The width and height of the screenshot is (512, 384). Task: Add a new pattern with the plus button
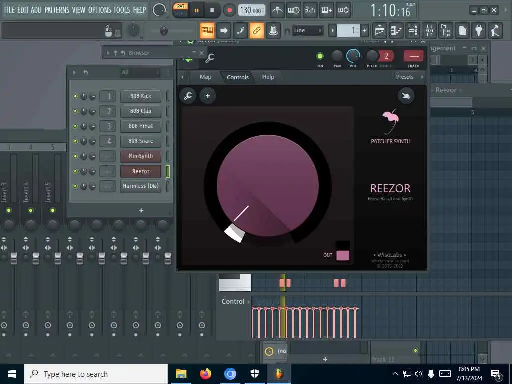(x=364, y=31)
